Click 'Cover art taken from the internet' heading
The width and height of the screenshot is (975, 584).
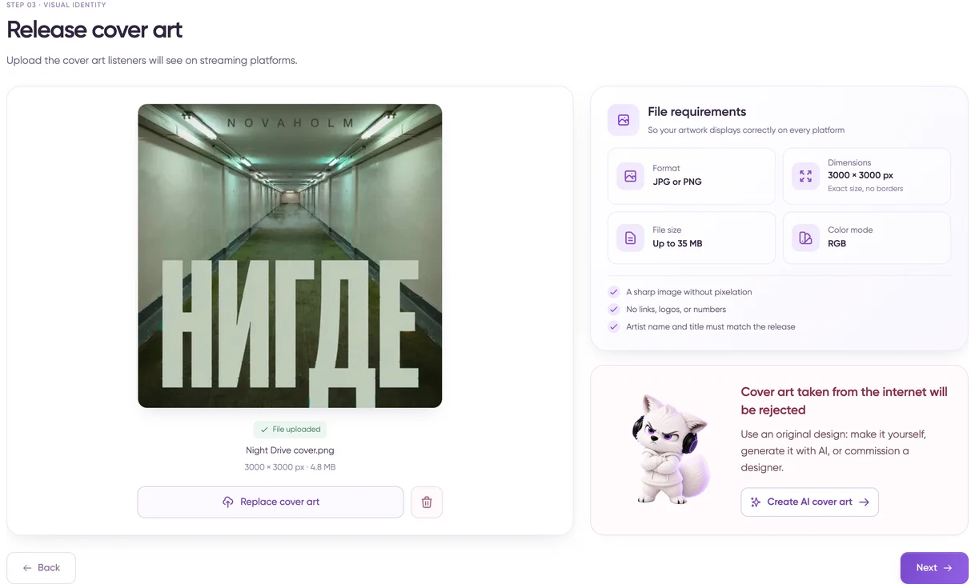click(845, 401)
